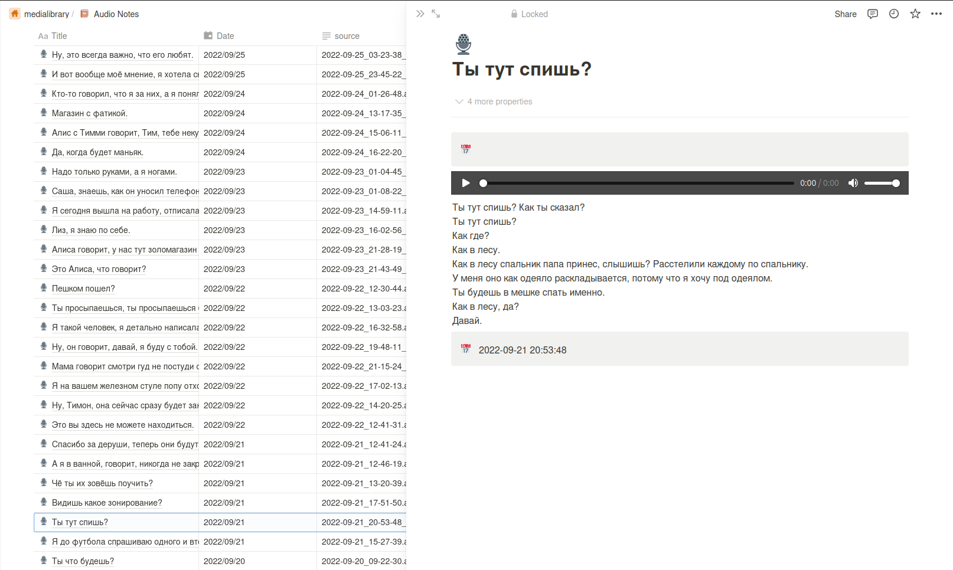Image resolution: width=953 pixels, height=570 pixels.
Task: Click timestamp text '2022-09-21 20:53:48'
Action: pyautogui.click(x=523, y=350)
